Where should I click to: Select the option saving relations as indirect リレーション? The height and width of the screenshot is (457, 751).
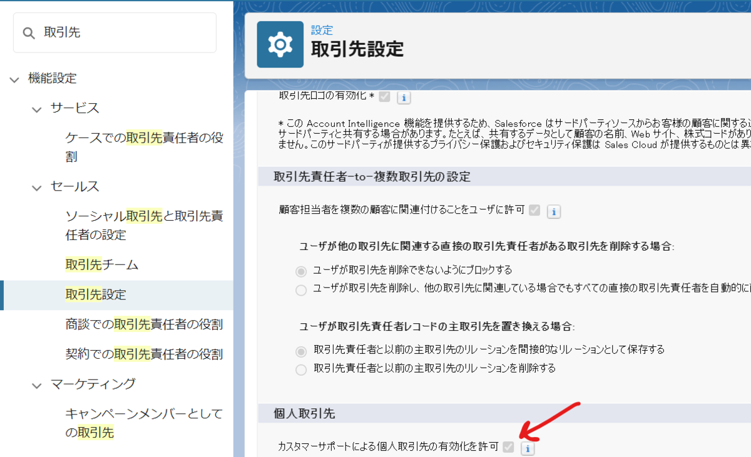pos(301,350)
